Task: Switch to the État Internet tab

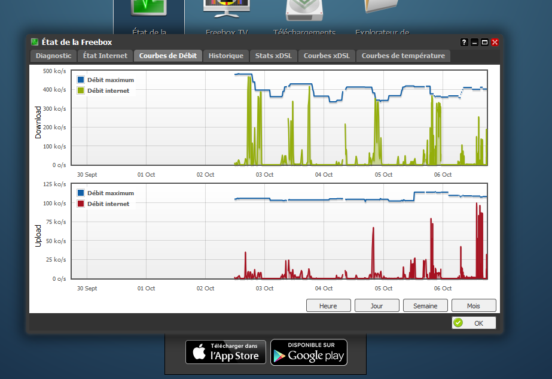Action: click(x=105, y=56)
